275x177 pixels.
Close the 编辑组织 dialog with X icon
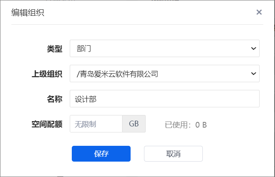pyautogui.click(x=259, y=12)
